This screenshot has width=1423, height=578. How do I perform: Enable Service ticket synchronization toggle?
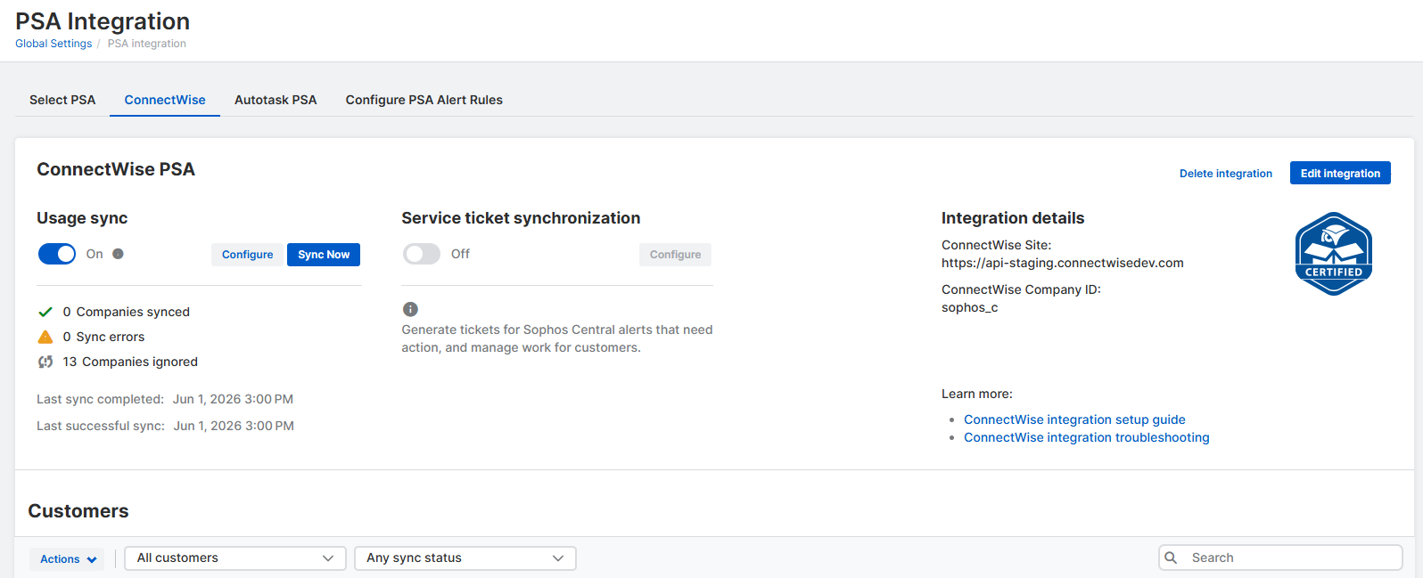tap(422, 254)
